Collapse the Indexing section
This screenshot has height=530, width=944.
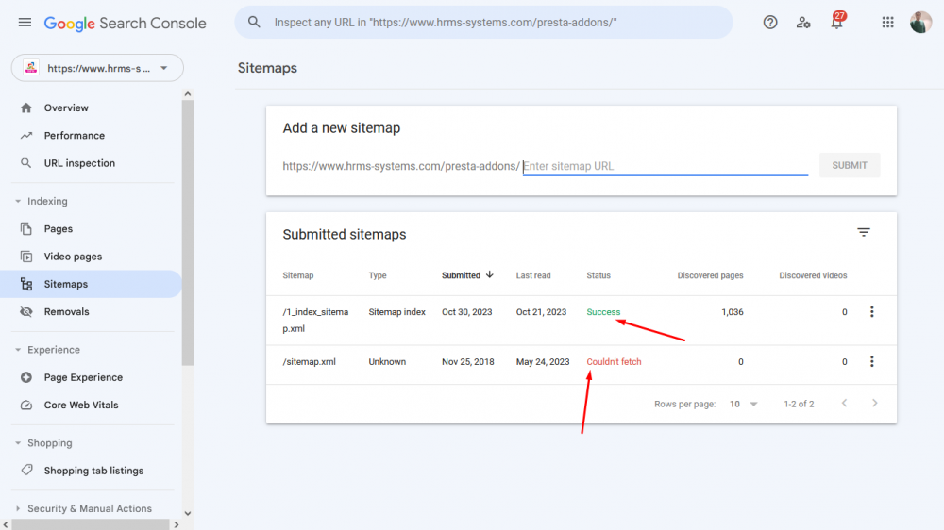point(17,201)
